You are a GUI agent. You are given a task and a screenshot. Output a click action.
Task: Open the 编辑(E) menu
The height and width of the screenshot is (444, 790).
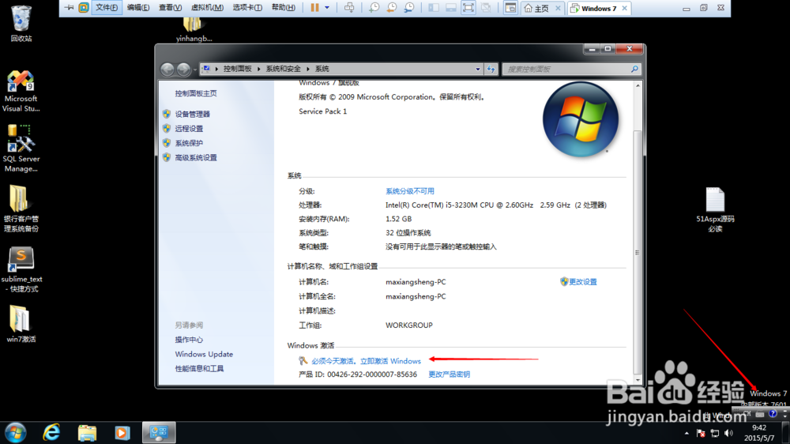click(138, 8)
